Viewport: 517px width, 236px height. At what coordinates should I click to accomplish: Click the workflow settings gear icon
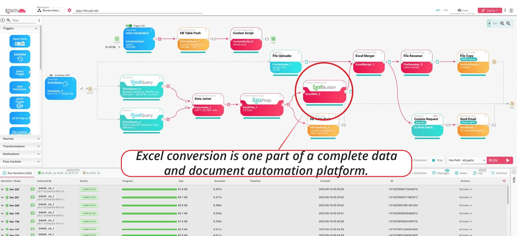(69, 10)
